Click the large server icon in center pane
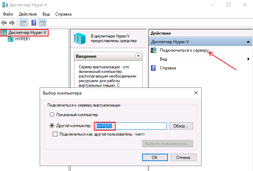Screen dimensions: 253x171 (79, 38)
